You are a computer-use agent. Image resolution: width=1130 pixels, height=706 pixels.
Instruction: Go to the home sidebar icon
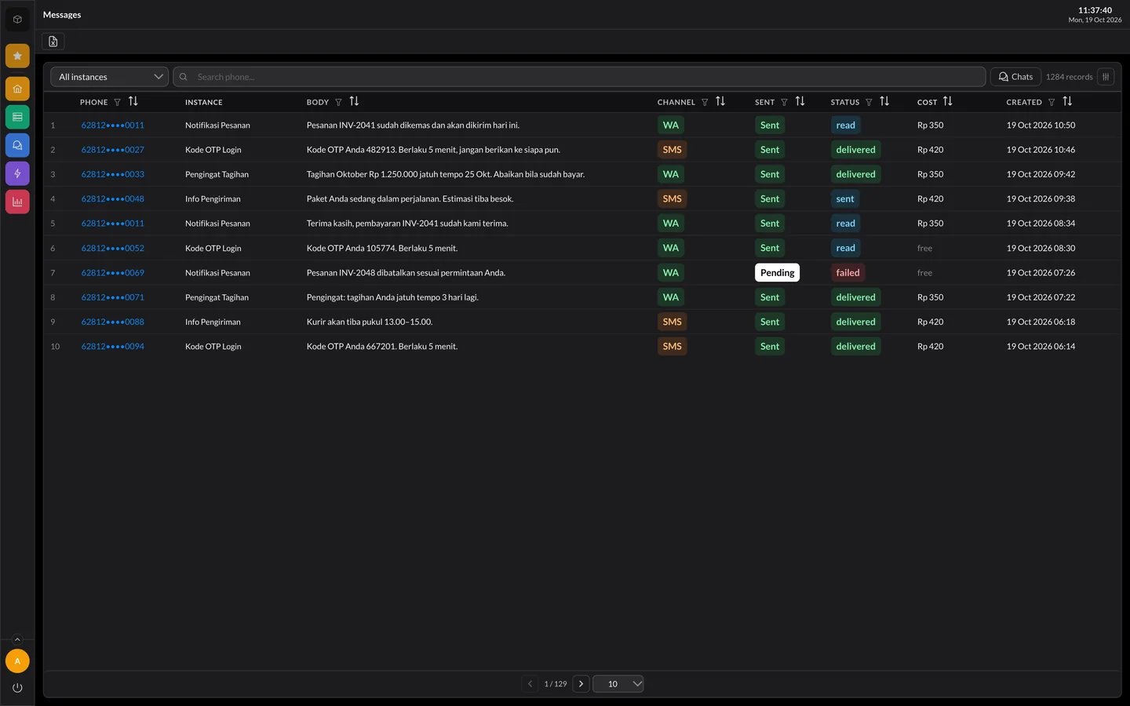point(17,89)
